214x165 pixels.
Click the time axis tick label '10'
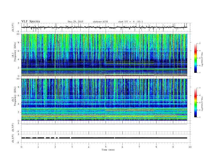click(x=190, y=147)
